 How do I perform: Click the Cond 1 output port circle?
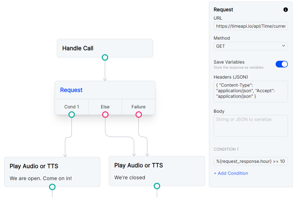[72, 114]
